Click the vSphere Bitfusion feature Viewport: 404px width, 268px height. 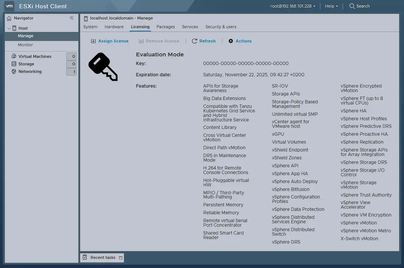[291, 189]
